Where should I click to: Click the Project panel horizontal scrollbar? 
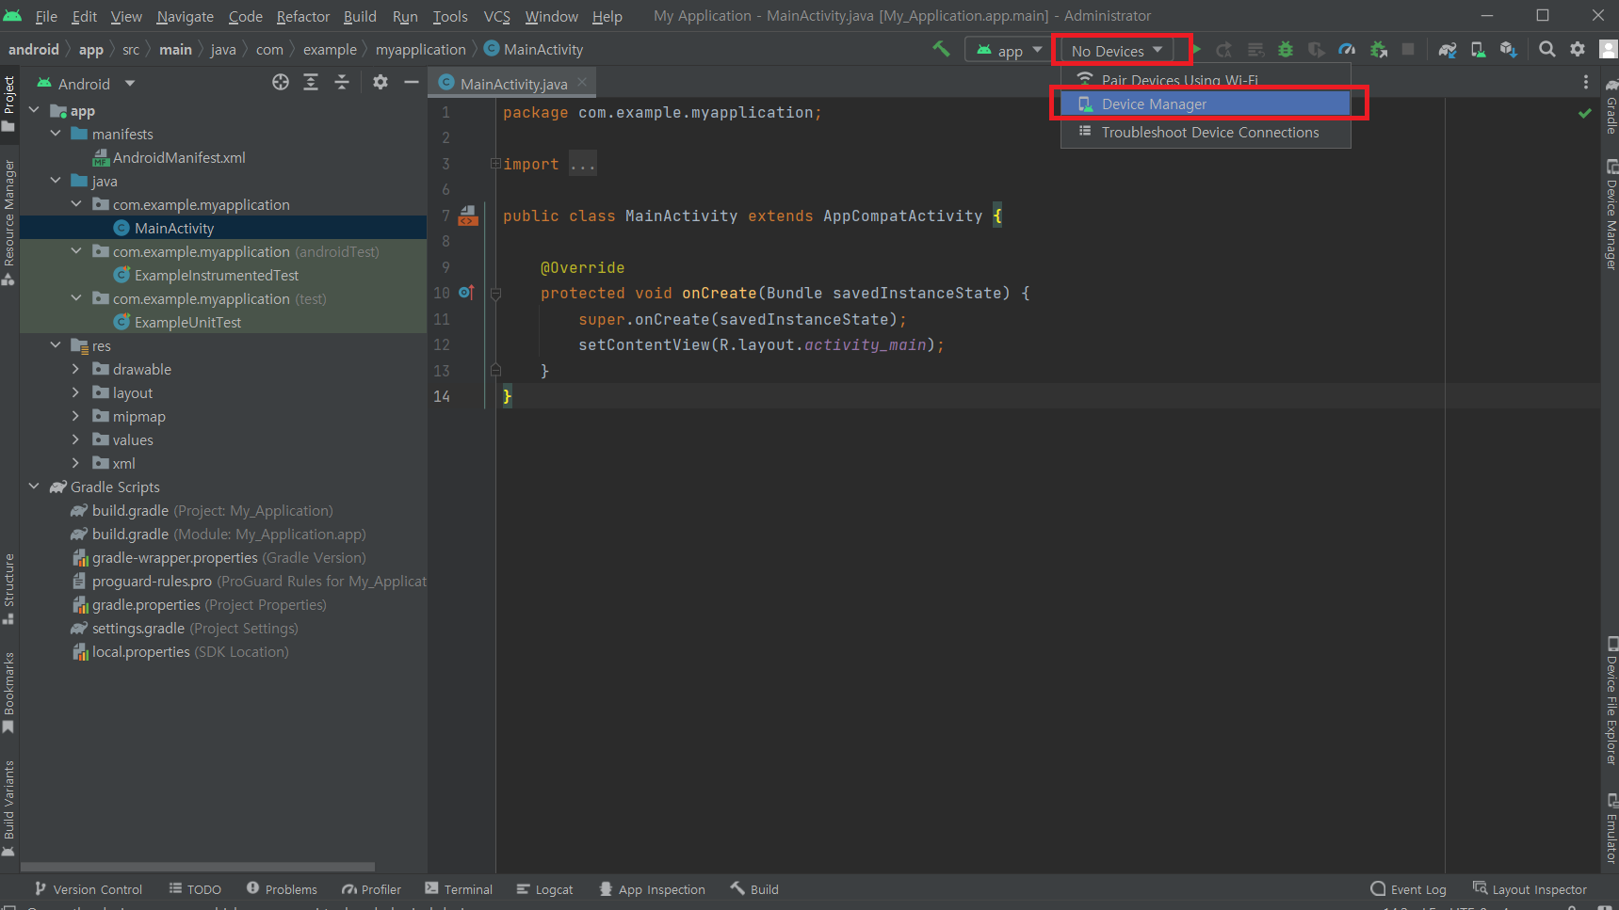[198, 867]
